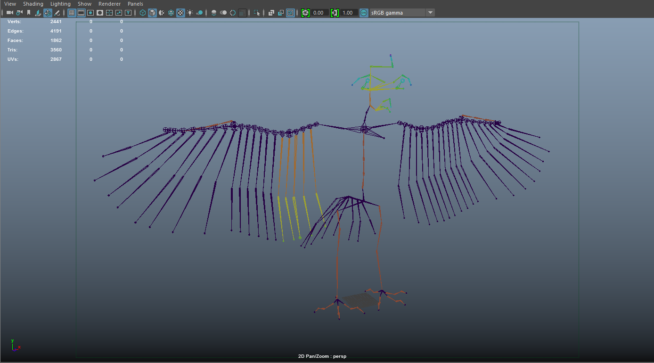This screenshot has height=363, width=654.
Task: Enable Wireframe display cube icon
Action: pos(143,13)
